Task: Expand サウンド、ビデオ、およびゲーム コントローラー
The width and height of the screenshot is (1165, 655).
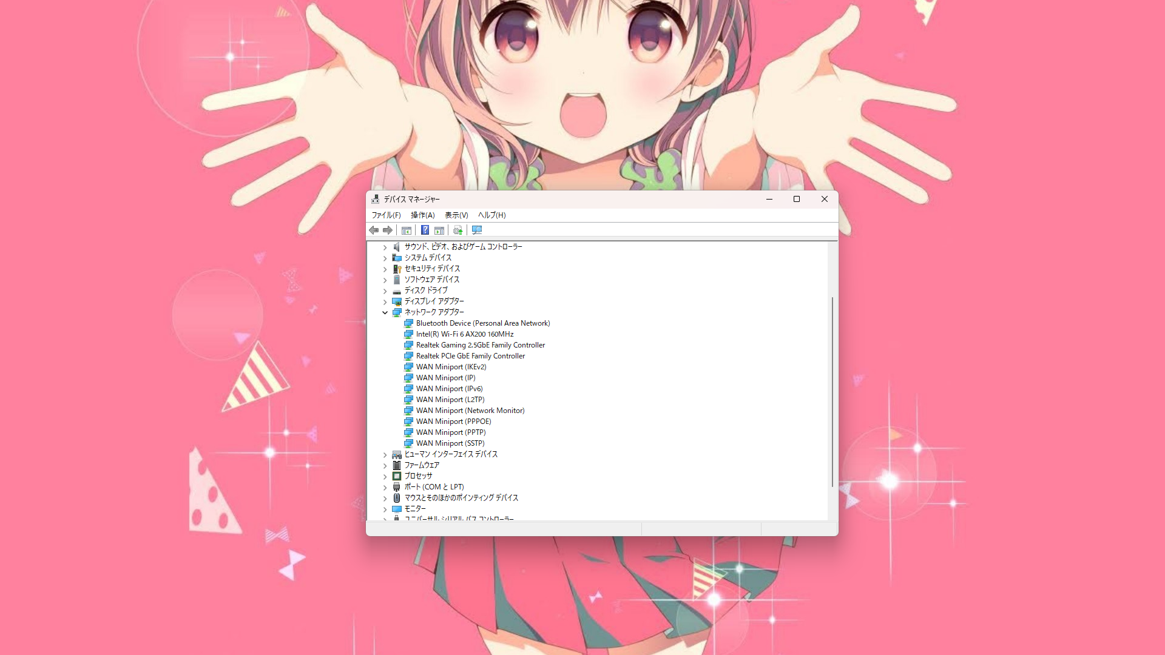Action: 385,247
